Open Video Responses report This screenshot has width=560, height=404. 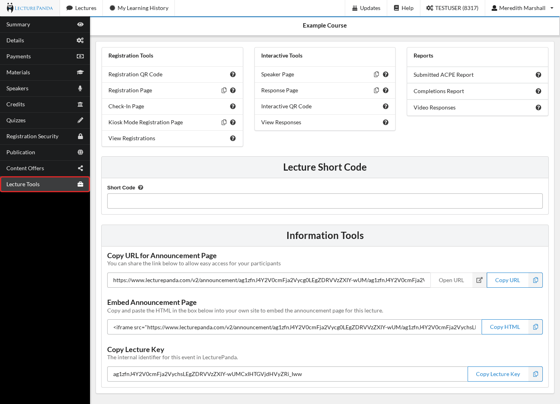(x=434, y=107)
